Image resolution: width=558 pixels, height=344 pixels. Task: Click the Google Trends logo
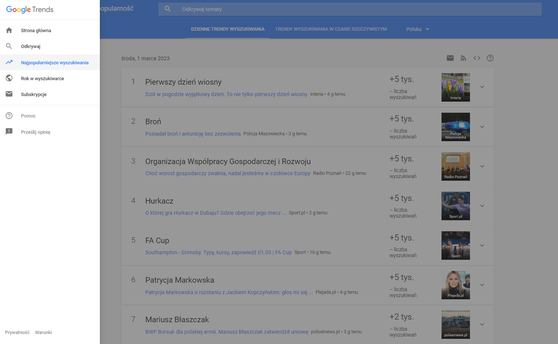30,10
